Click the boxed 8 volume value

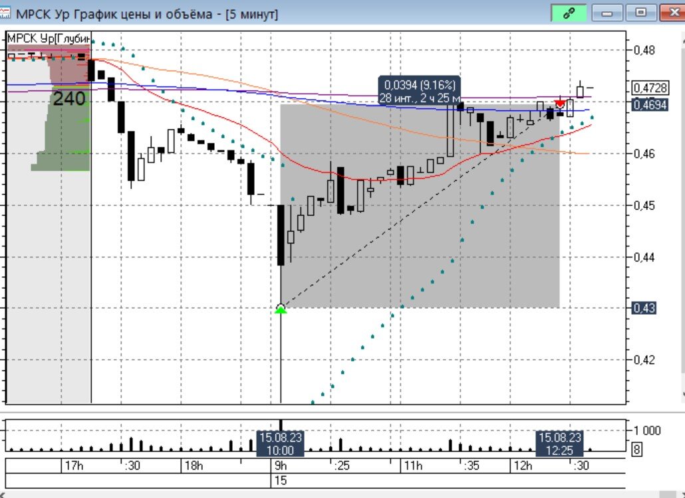point(636,449)
